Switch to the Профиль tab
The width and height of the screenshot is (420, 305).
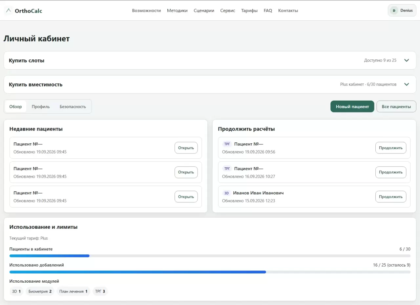pos(41,106)
